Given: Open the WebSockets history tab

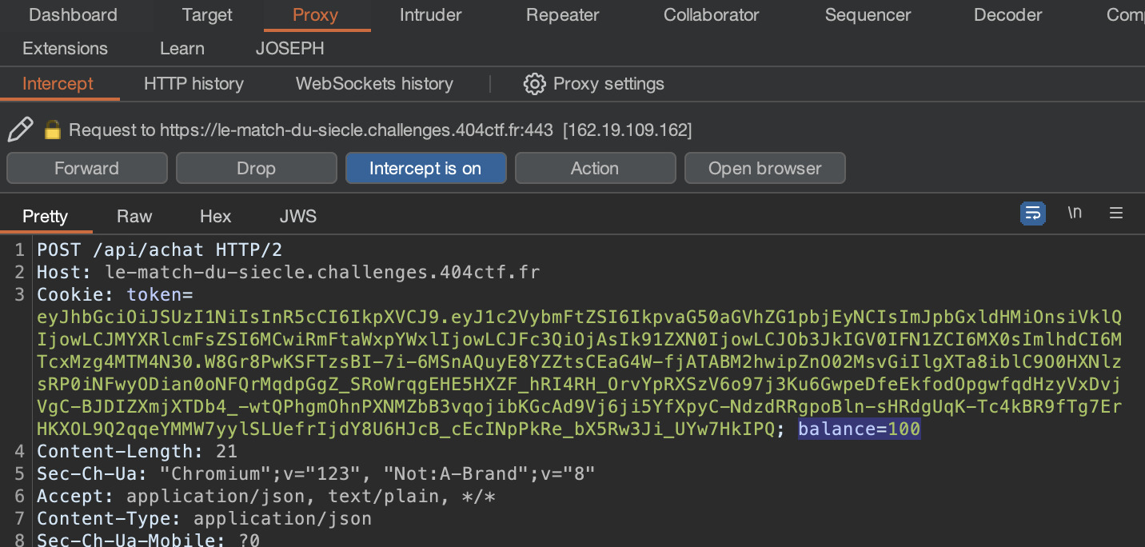Looking at the screenshot, I should [x=374, y=84].
